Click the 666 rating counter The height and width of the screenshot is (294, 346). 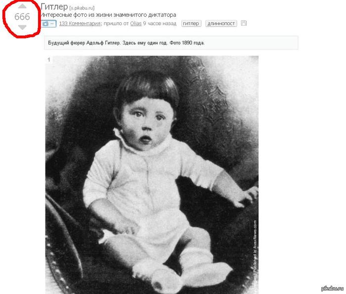click(22, 17)
